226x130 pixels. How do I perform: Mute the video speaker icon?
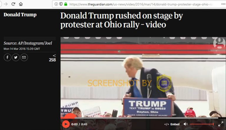[x=185, y=124]
